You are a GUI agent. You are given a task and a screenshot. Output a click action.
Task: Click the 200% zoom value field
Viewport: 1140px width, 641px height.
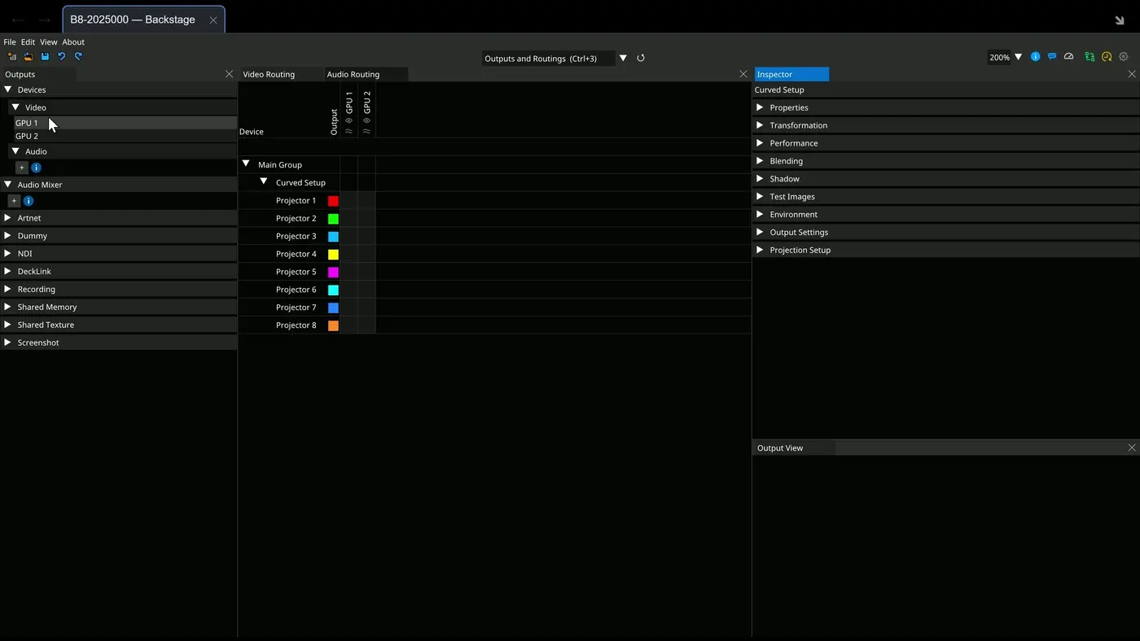[x=999, y=58]
